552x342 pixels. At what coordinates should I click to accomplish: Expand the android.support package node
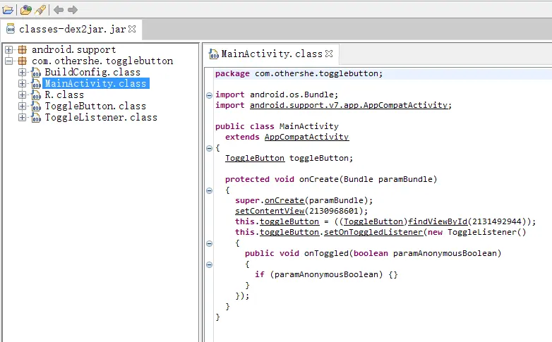(x=8, y=50)
